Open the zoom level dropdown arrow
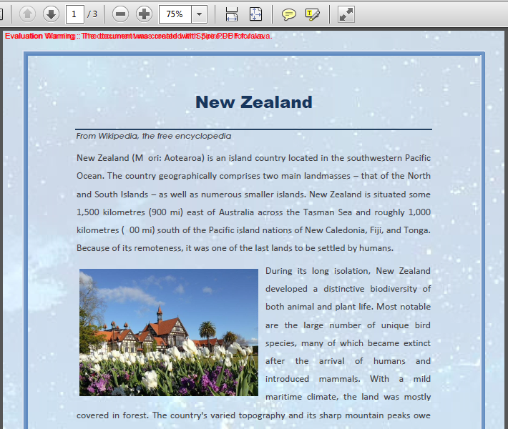Screen dimensions: 508x429 (x=199, y=14)
